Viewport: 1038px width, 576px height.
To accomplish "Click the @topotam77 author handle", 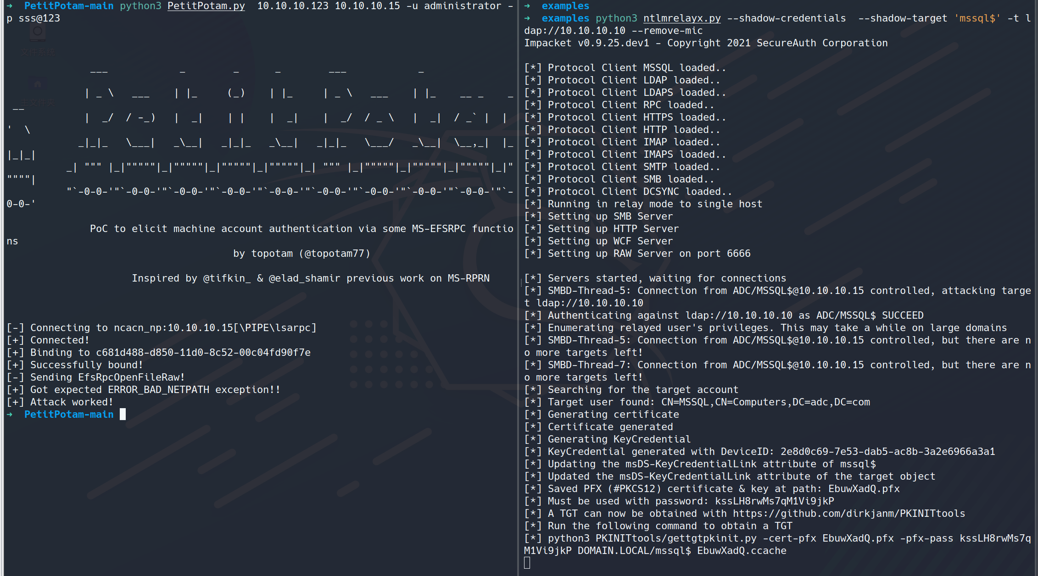I will (335, 254).
